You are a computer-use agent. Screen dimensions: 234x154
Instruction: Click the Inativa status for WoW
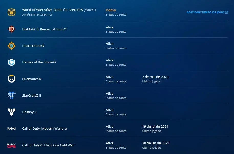[x=111, y=10]
